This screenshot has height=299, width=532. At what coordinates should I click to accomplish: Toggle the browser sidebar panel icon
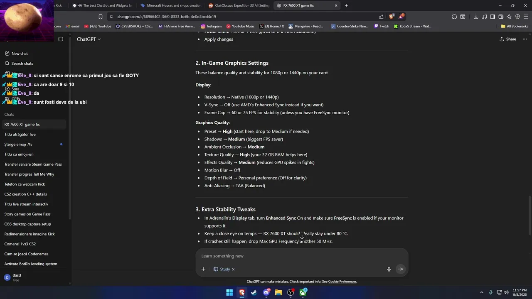coord(493,17)
